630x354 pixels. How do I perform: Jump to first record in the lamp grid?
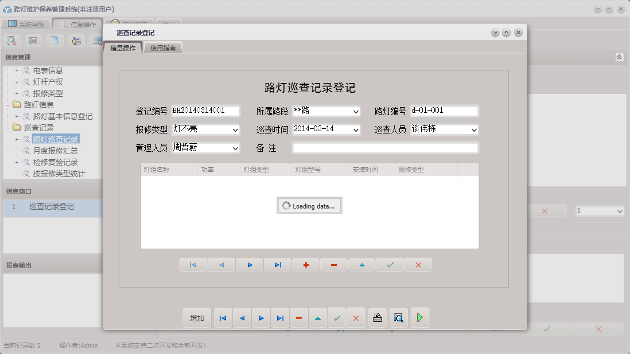pos(193,265)
